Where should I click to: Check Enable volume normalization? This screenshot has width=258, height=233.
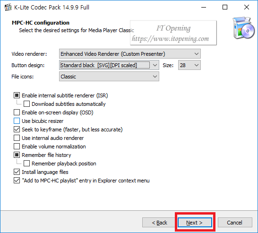pyautogui.click(x=17, y=147)
